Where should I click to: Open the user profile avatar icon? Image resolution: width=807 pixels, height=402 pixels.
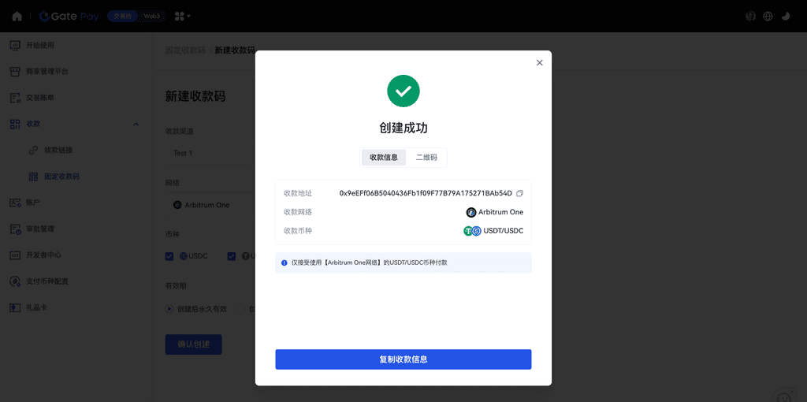click(x=750, y=17)
